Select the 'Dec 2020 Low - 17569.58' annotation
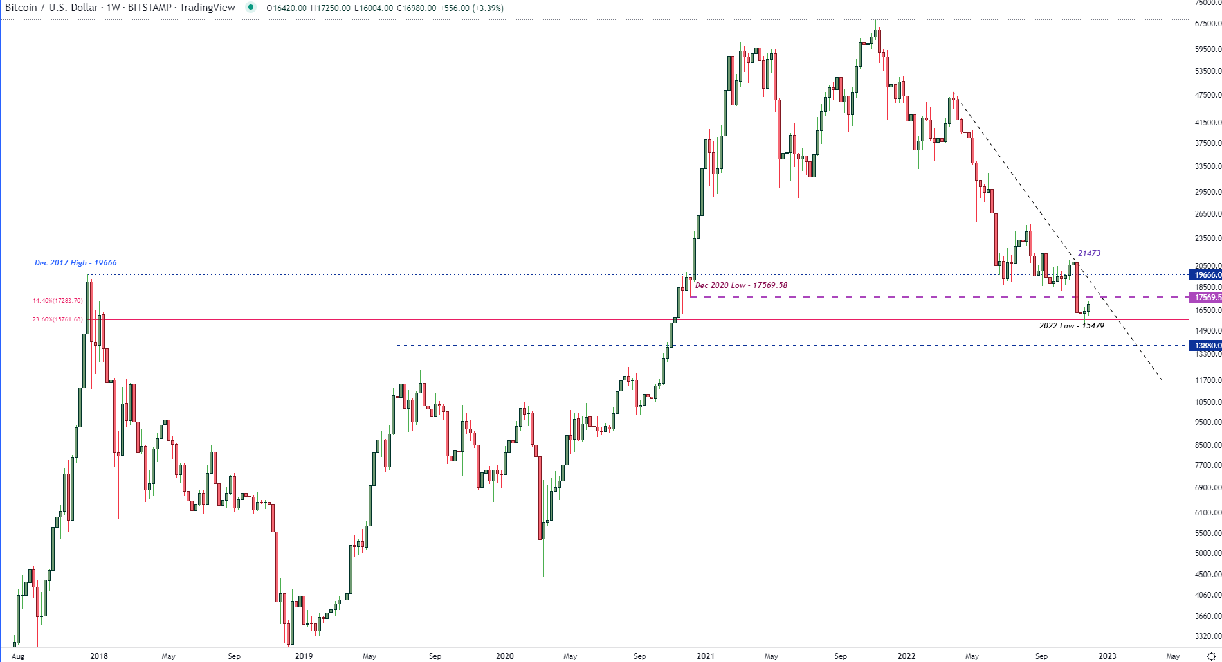 pyautogui.click(x=741, y=285)
